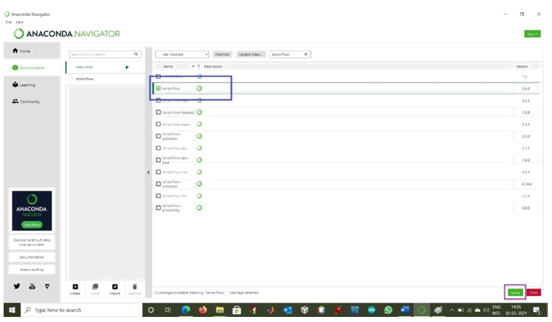
Task: Open Outlook from the taskbar
Action: 288,310
